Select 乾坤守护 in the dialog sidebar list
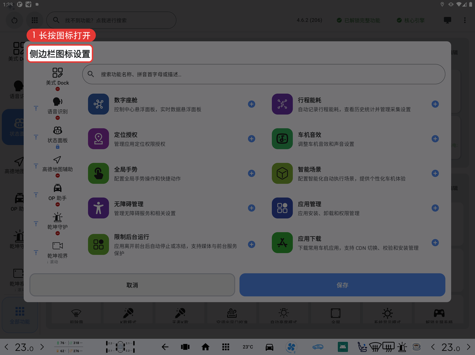Image resolution: width=475 pixels, height=355 pixels. (57, 221)
